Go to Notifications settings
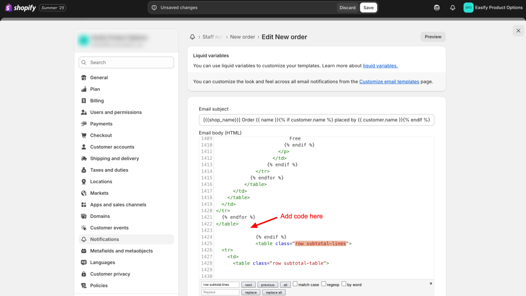Viewport: 526px width, 296px height. pyautogui.click(x=126, y=239)
